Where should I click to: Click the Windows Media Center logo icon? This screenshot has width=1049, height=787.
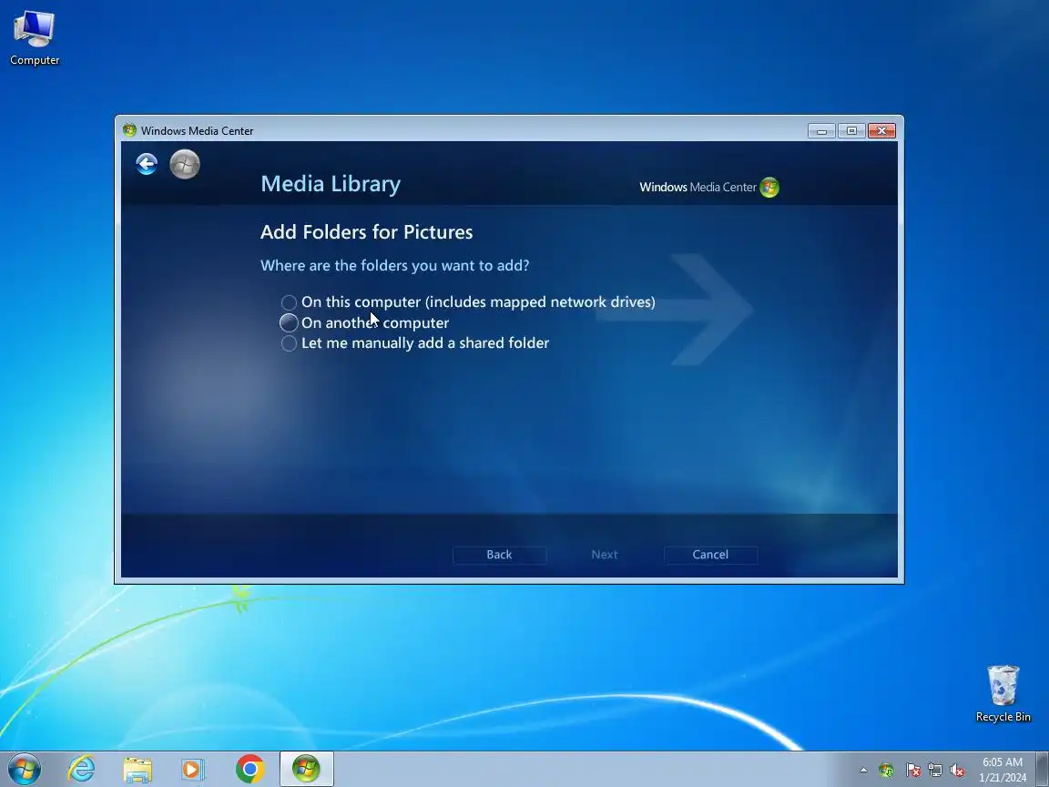click(x=769, y=188)
